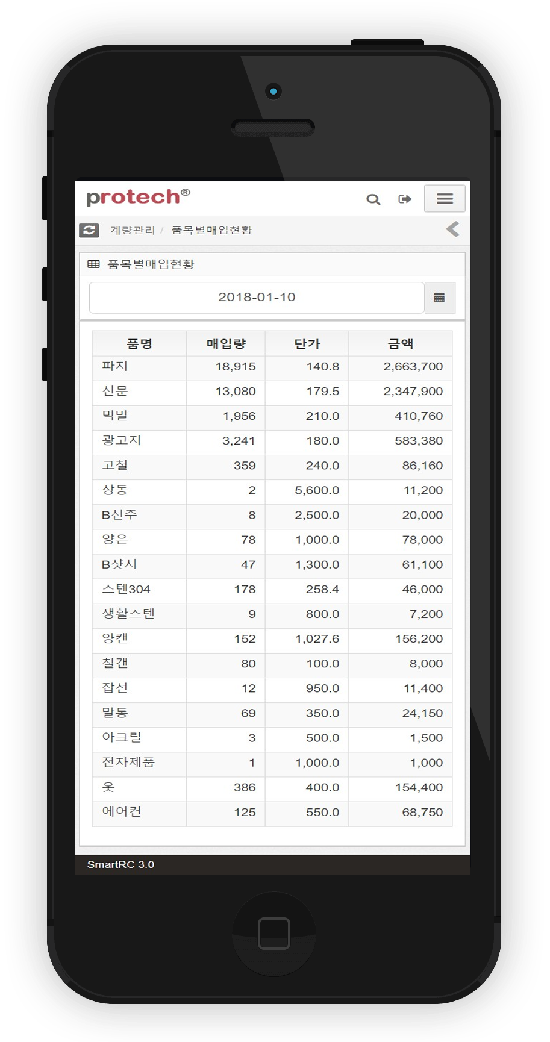Click the 2018-01-10 date field
550x1042 pixels.
257,298
